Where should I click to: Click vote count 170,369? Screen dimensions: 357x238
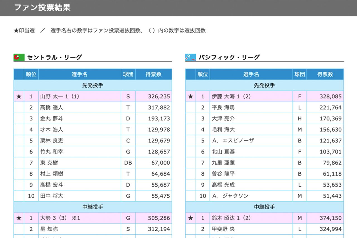[x=331, y=118]
